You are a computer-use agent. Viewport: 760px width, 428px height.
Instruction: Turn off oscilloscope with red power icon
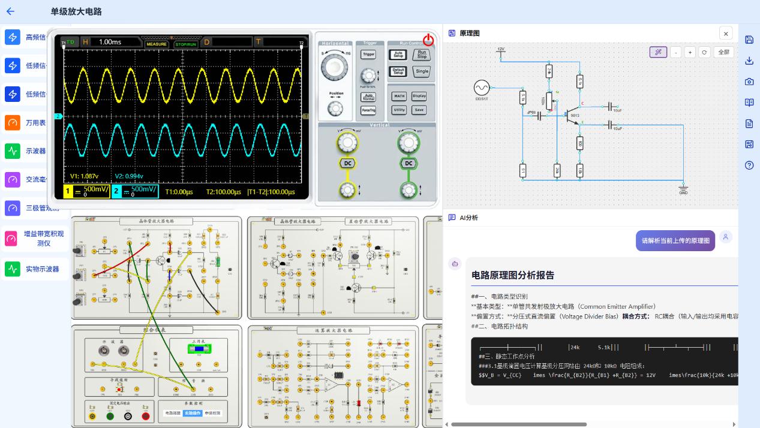(x=428, y=40)
